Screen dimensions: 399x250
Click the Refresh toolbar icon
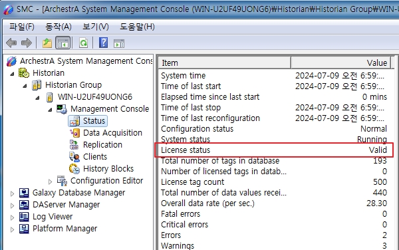click(x=83, y=43)
